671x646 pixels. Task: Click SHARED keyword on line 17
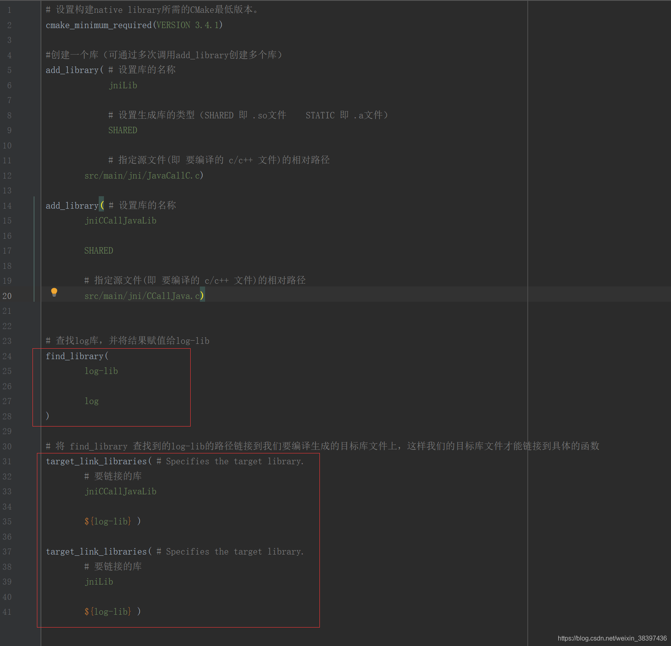click(99, 251)
